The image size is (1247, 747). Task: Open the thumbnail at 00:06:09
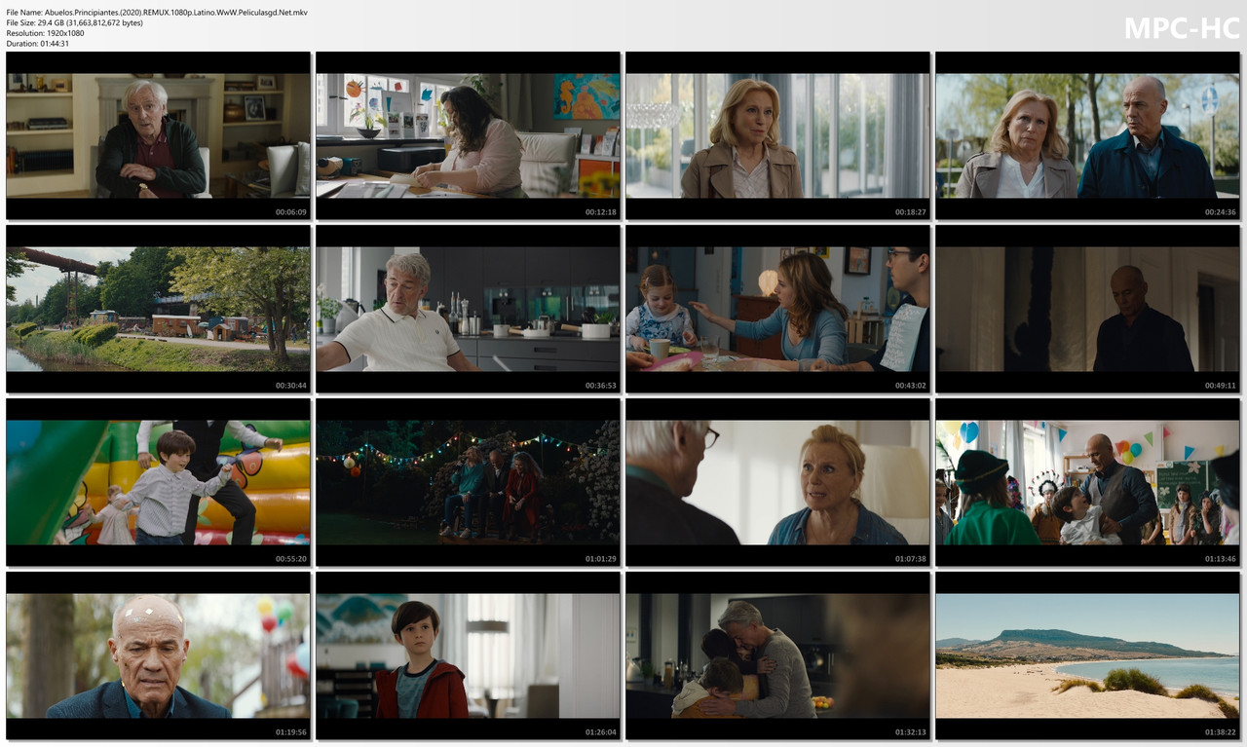pos(158,135)
